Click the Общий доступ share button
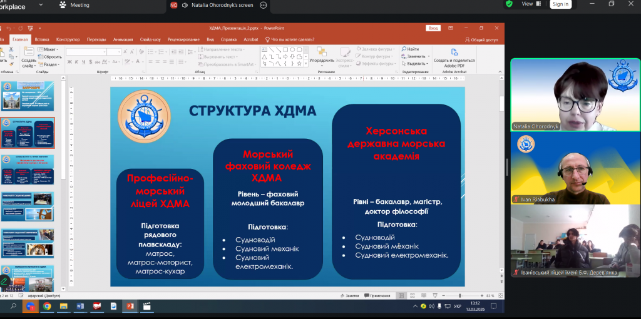The height and width of the screenshot is (319, 641). [481, 39]
